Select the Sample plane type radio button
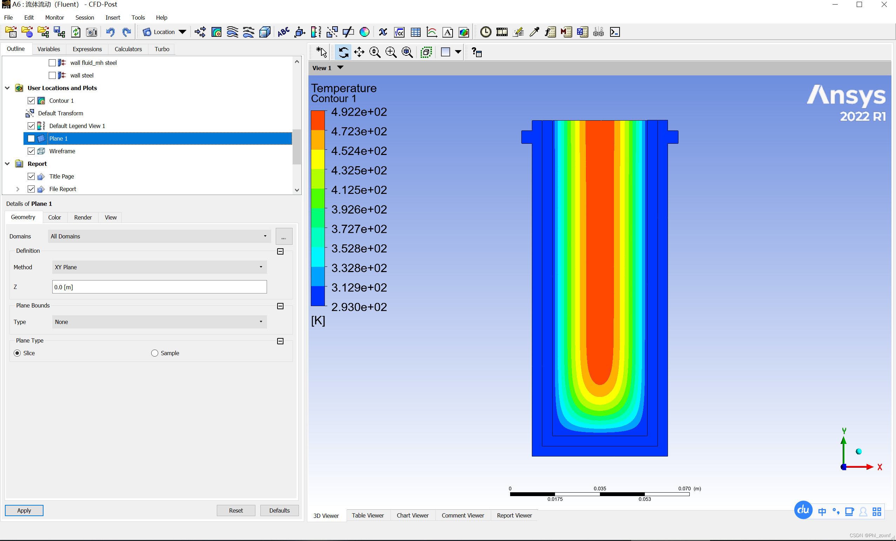The height and width of the screenshot is (541, 896). tap(155, 353)
